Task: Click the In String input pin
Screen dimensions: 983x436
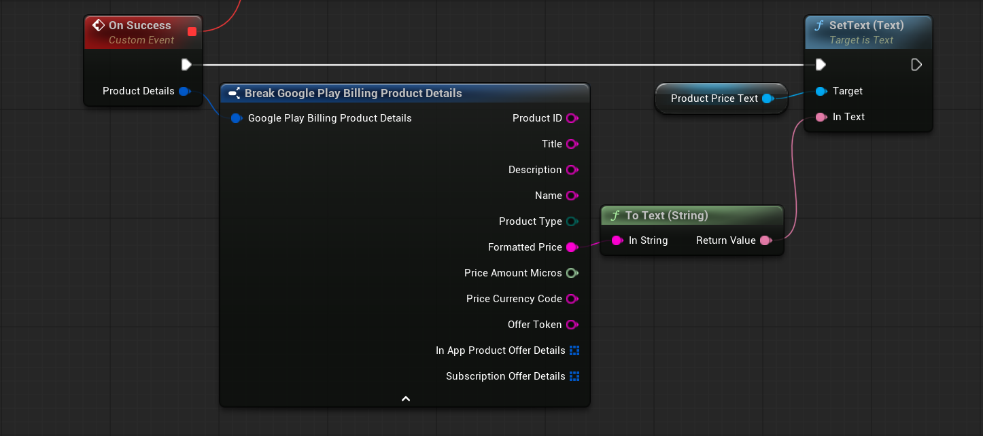Action: [617, 240]
